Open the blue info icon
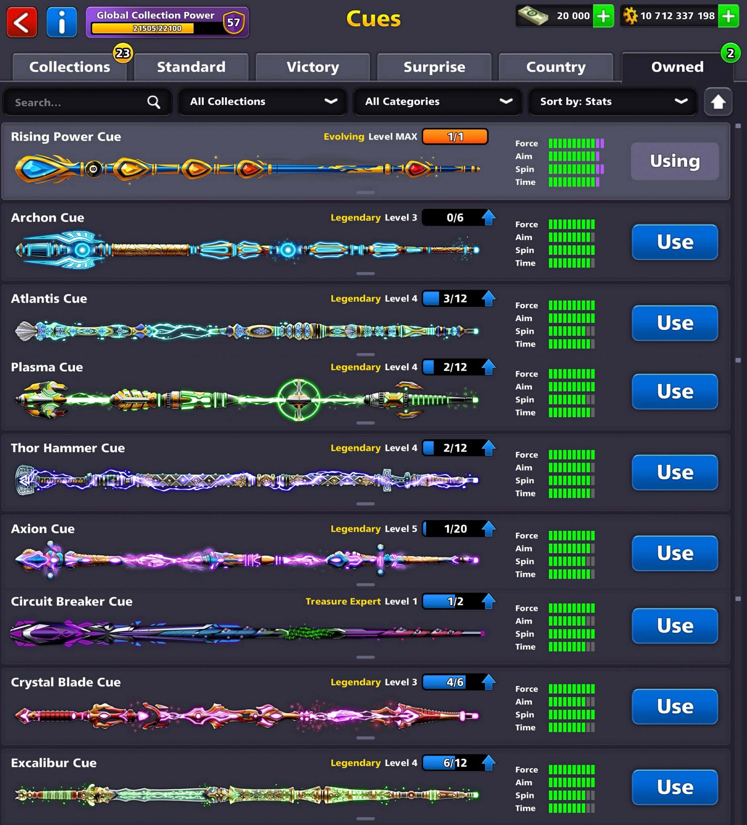Image resolution: width=747 pixels, height=825 pixels. tap(62, 22)
